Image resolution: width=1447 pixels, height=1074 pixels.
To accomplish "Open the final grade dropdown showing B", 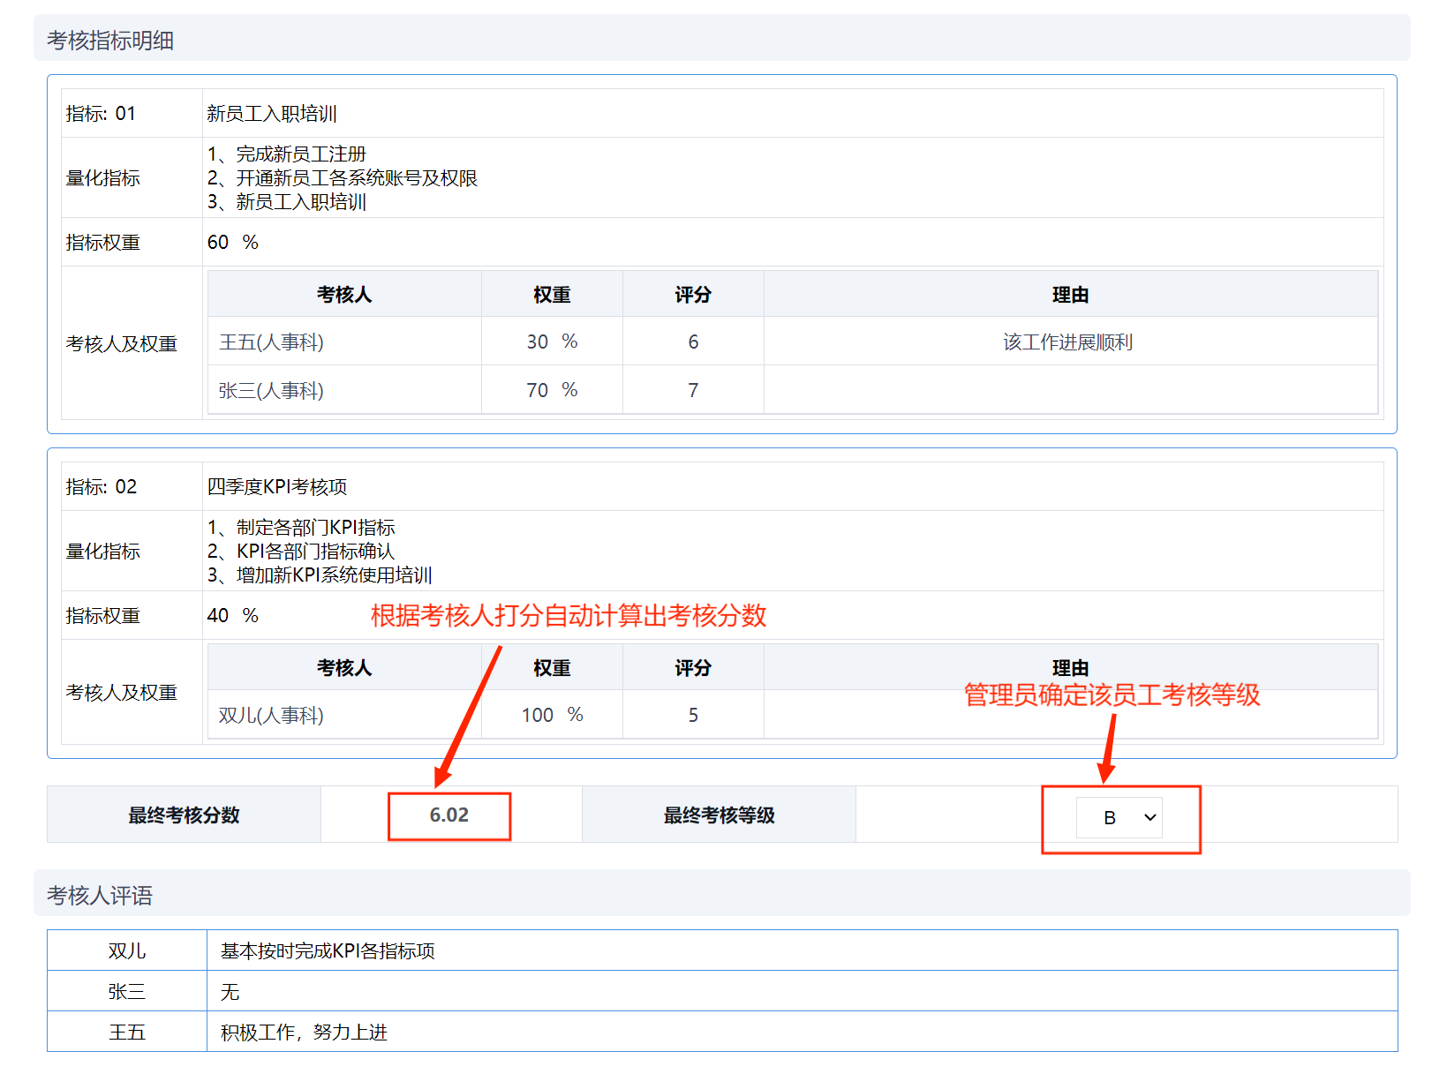I will click(1119, 817).
